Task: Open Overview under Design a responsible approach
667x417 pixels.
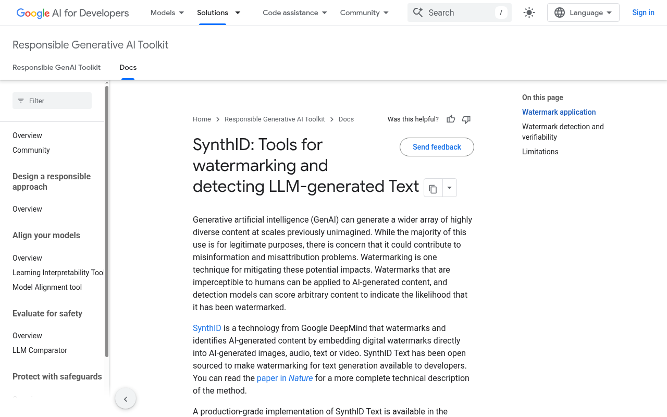Action: 27,209
